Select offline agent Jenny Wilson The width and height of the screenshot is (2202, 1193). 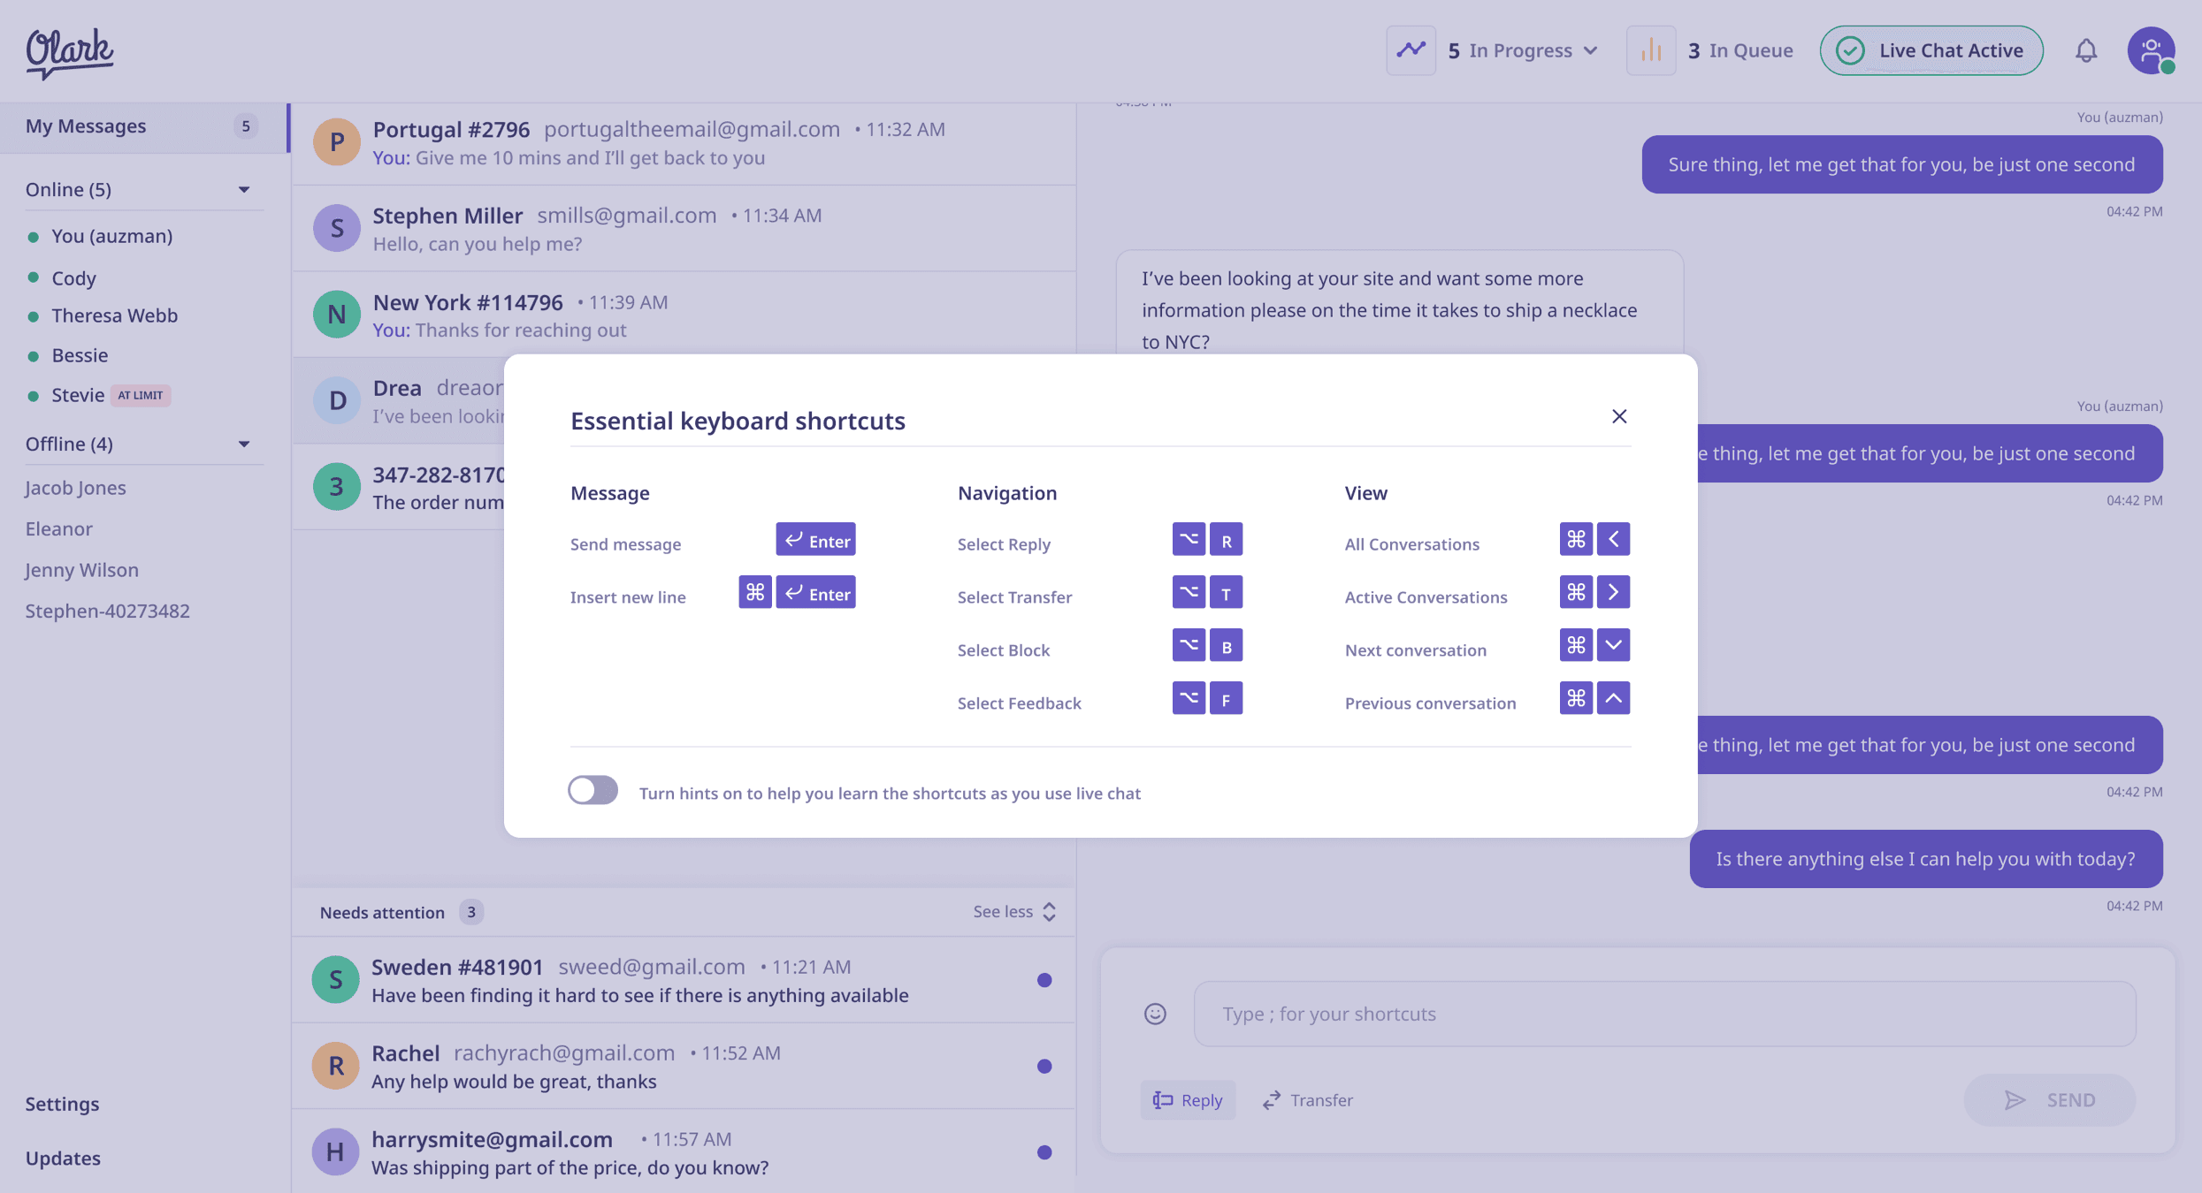81,570
